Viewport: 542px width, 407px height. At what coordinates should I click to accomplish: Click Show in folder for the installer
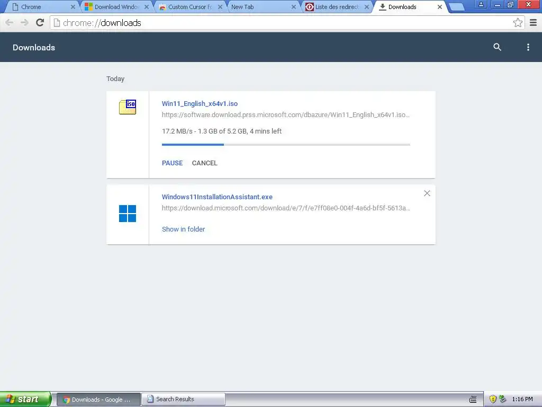coord(183,229)
